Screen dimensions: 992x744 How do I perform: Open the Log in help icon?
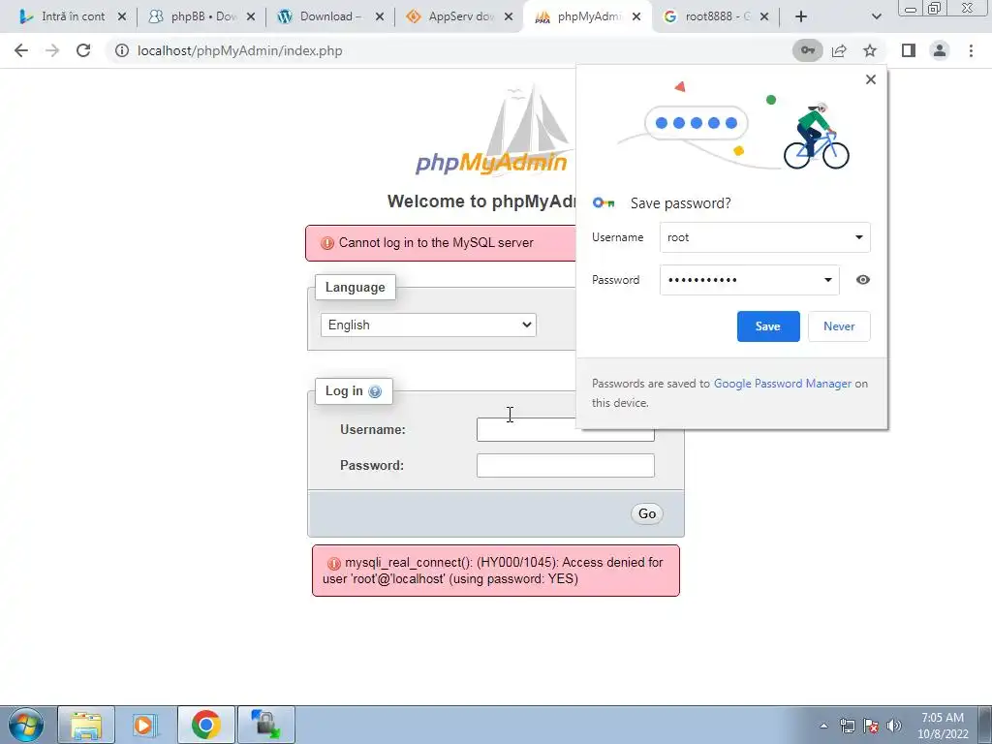tap(375, 391)
